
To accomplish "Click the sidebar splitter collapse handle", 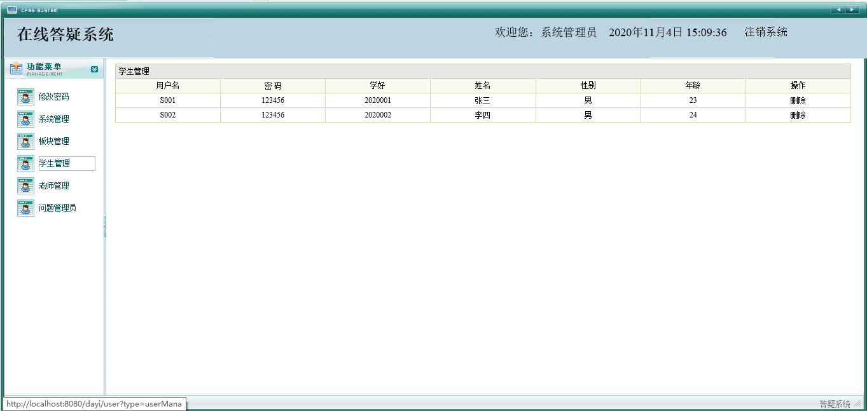I will click(x=105, y=226).
